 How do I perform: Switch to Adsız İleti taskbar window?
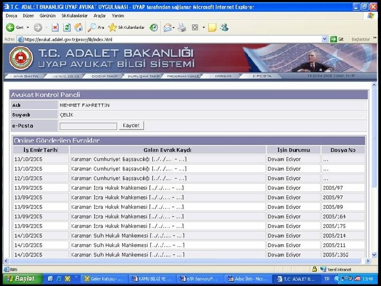[248, 279]
